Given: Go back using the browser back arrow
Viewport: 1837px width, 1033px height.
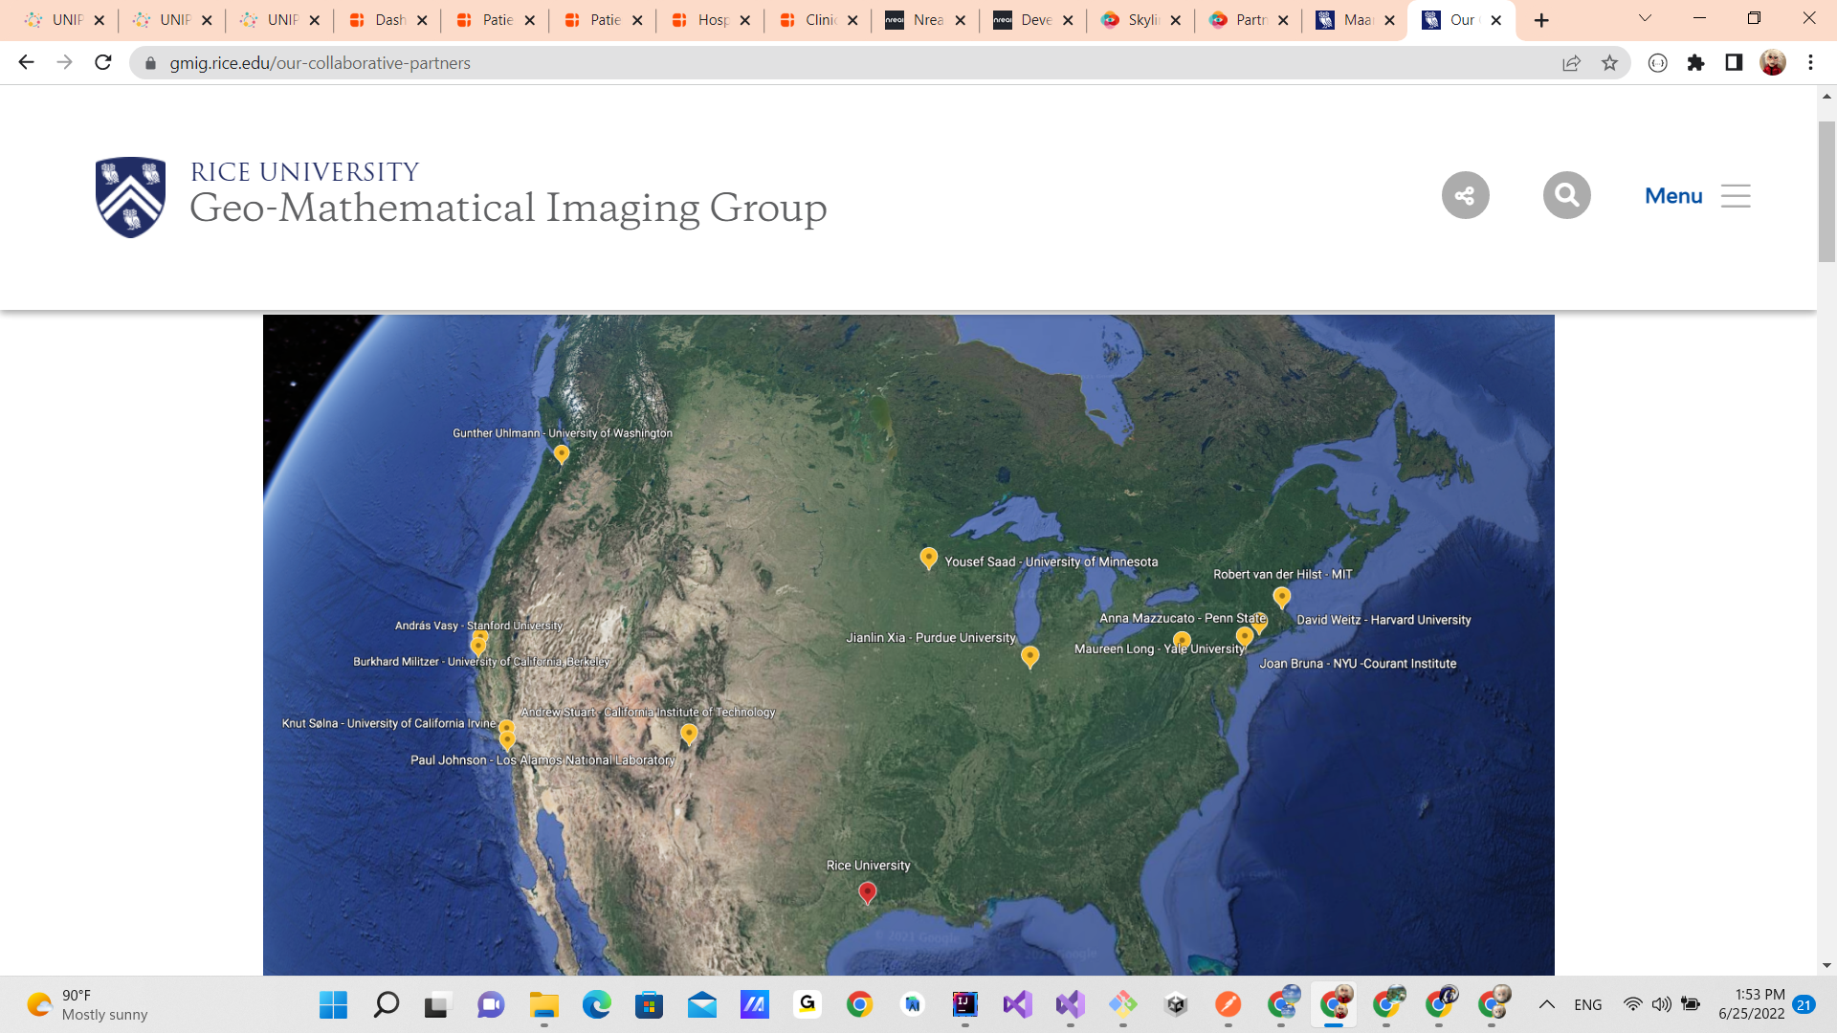Looking at the screenshot, I should click(26, 63).
